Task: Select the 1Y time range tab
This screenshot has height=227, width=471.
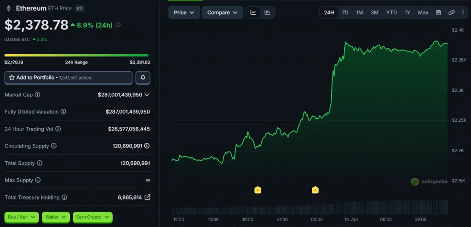Action: coord(408,12)
